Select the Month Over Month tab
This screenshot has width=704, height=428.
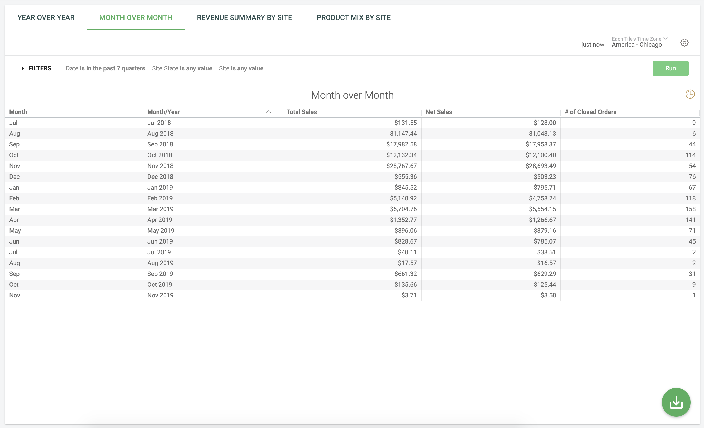(136, 18)
